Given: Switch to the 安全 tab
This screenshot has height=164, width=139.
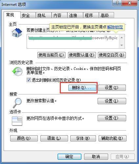Looking at the screenshot, I should point(28,15).
